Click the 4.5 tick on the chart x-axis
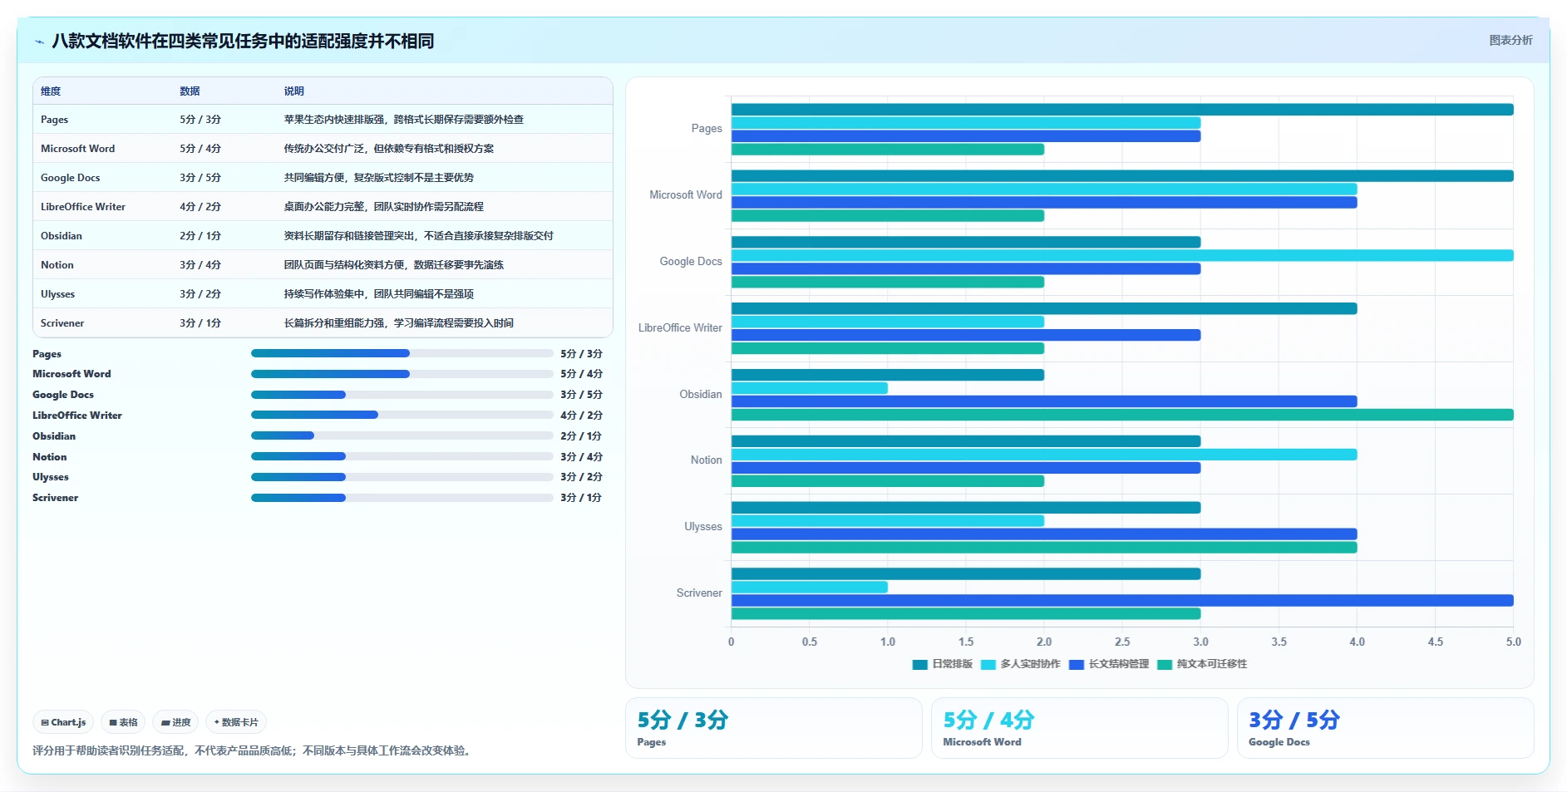 (1436, 642)
